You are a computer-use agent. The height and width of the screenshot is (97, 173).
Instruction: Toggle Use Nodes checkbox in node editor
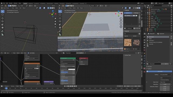coord(28,53)
